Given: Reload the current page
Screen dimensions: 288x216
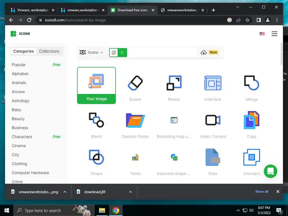Looking at the screenshot, I should point(29,20).
